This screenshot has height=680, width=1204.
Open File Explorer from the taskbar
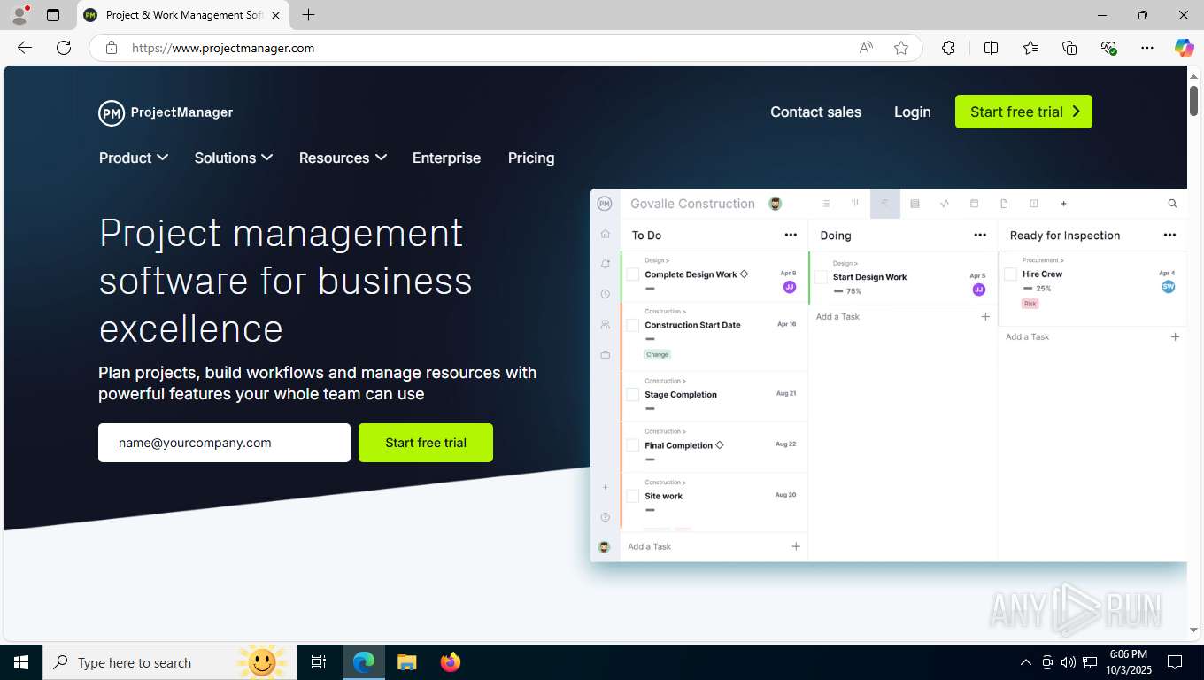click(x=407, y=662)
